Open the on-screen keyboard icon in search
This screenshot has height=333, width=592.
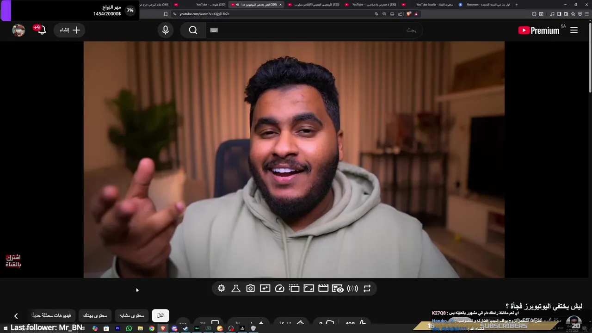pos(214,30)
